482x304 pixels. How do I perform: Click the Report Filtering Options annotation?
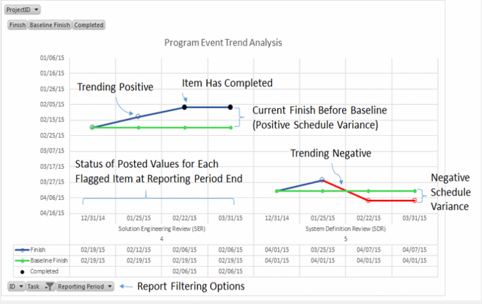click(x=190, y=286)
